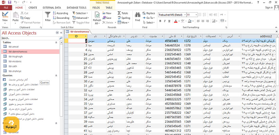Toggle Italic formatting
Screen dimensions: 279x135
[x=165, y=21]
